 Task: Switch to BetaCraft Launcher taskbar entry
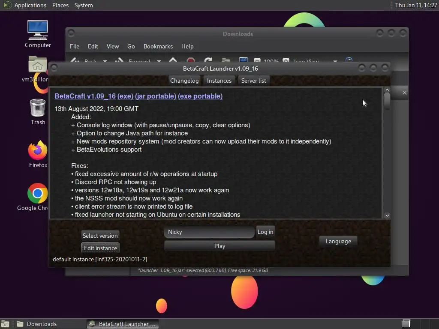[x=123, y=324]
